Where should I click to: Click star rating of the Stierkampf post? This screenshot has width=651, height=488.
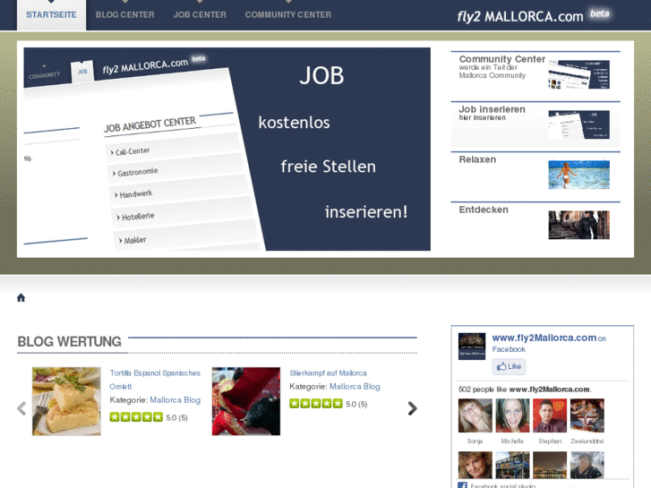tap(316, 403)
